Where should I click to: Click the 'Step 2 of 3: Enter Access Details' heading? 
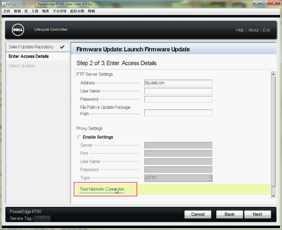tap(117, 63)
